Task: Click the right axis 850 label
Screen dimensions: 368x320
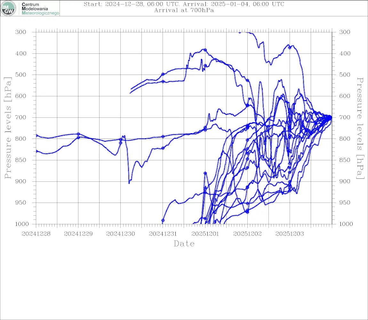Action: 345,160
